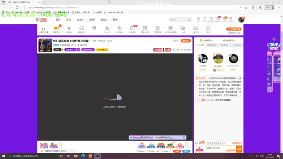The height and width of the screenshot is (159, 283).
Task: Open OBS Studio from the taskbar
Action: [98, 156]
